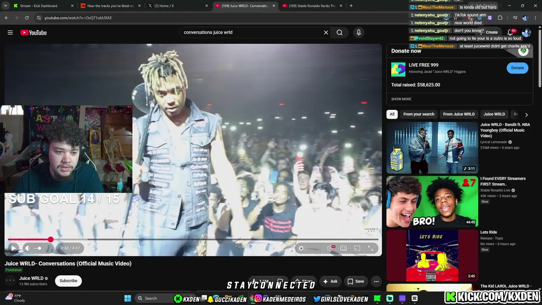The width and height of the screenshot is (542, 305).
Task: Close the Home / X tab
Action: pyautogui.click(x=207, y=6)
